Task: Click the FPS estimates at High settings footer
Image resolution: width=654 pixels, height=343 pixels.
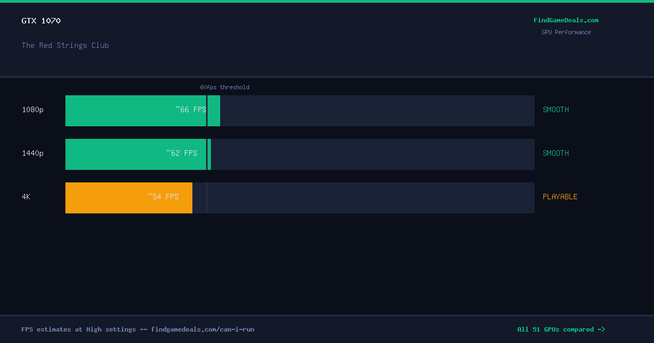Action: [x=138, y=329]
